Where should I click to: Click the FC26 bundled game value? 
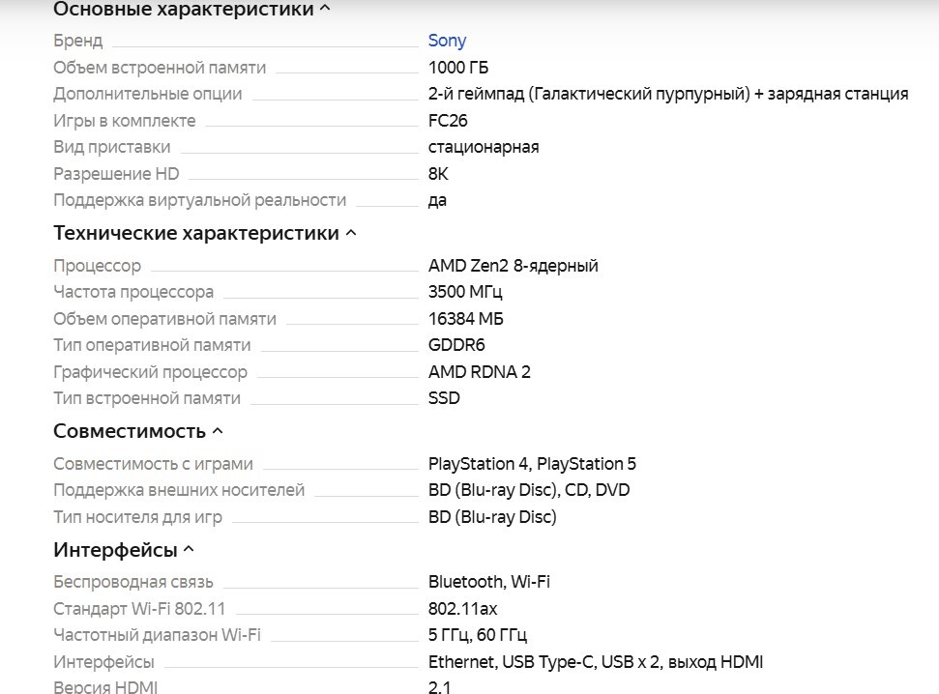tap(448, 121)
